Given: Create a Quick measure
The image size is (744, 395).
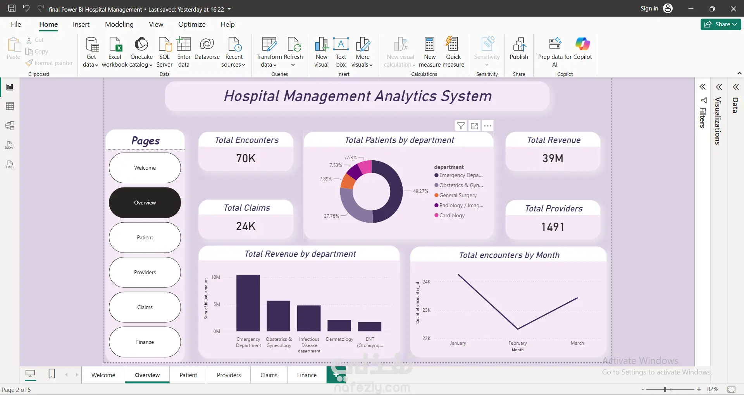Looking at the screenshot, I should [x=453, y=52].
